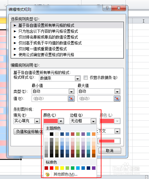
Task: Pick black theme color swatch
Action: coord(51,134)
